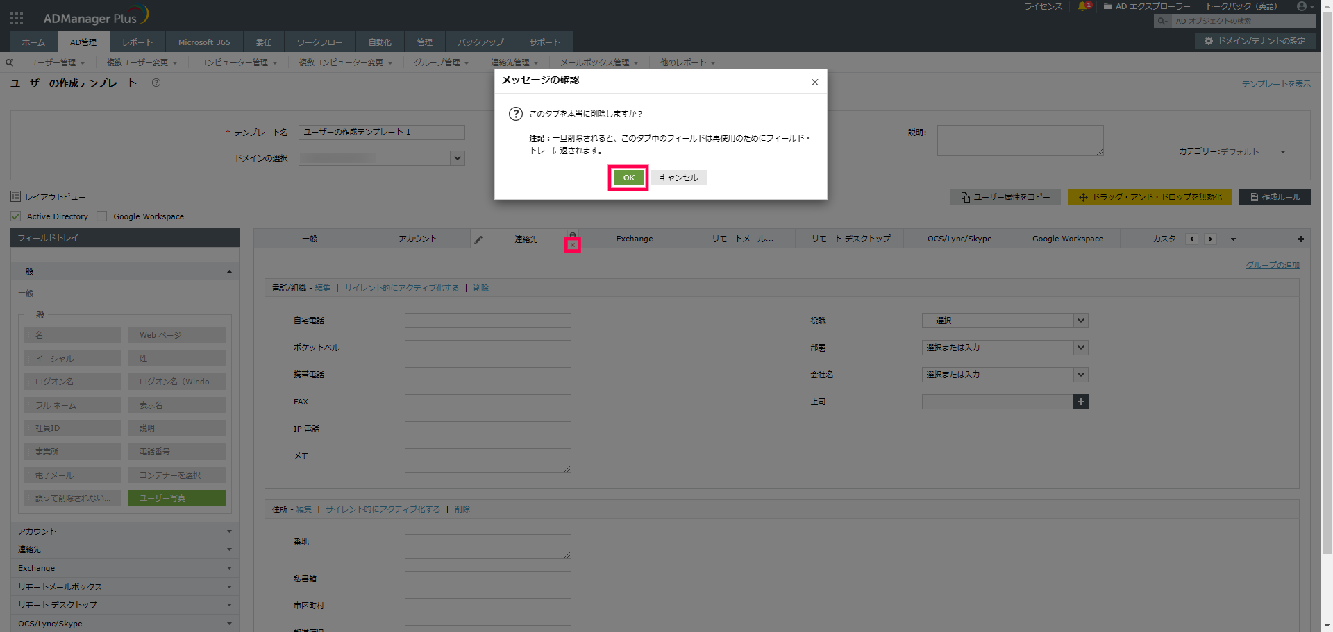Click the テンプレート名 input field
The width and height of the screenshot is (1333, 632).
(382, 132)
